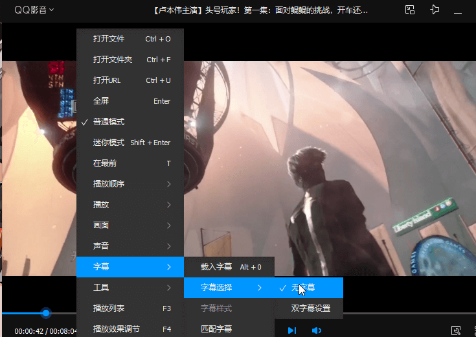Image resolution: width=476 pixels, height=337 pixels.
Task: Click the next track button
Action: [x=293, y=331]
